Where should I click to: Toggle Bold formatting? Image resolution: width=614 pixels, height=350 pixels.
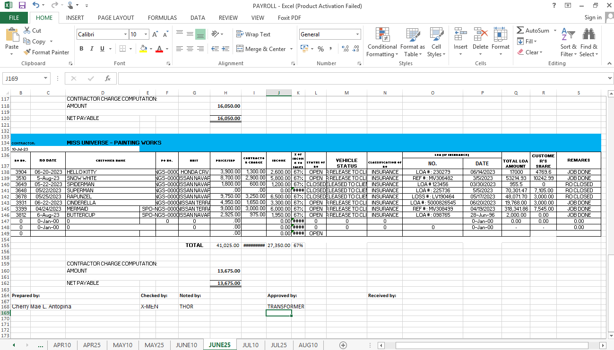point(81,49)
